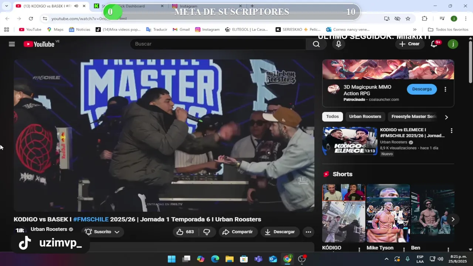Open options for the KÓDIGO short

click(359, 250)
